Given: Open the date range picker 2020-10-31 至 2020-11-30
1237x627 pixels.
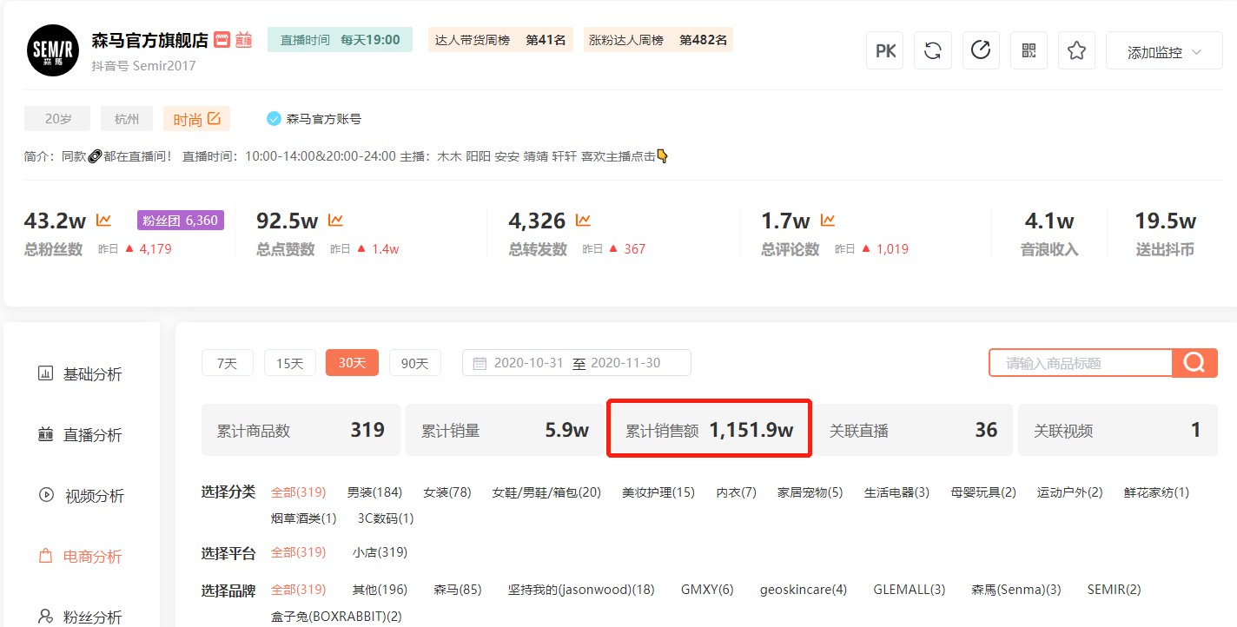Looking at the screenshot, I should click(577, 363).
